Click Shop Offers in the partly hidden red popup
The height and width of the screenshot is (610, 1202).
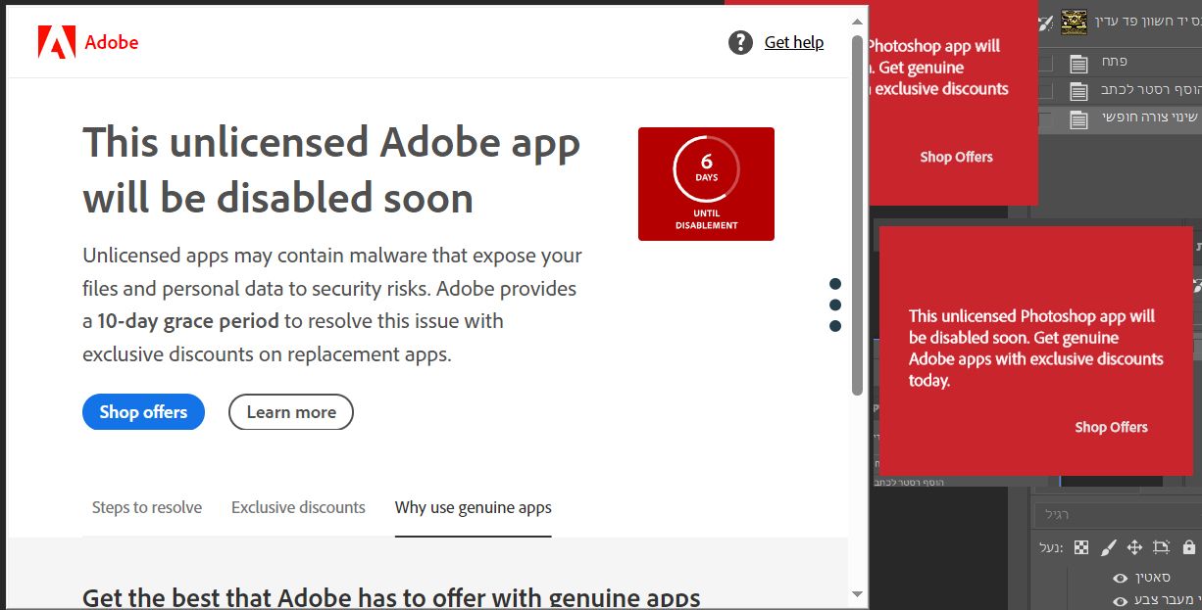tap(956, 157)
